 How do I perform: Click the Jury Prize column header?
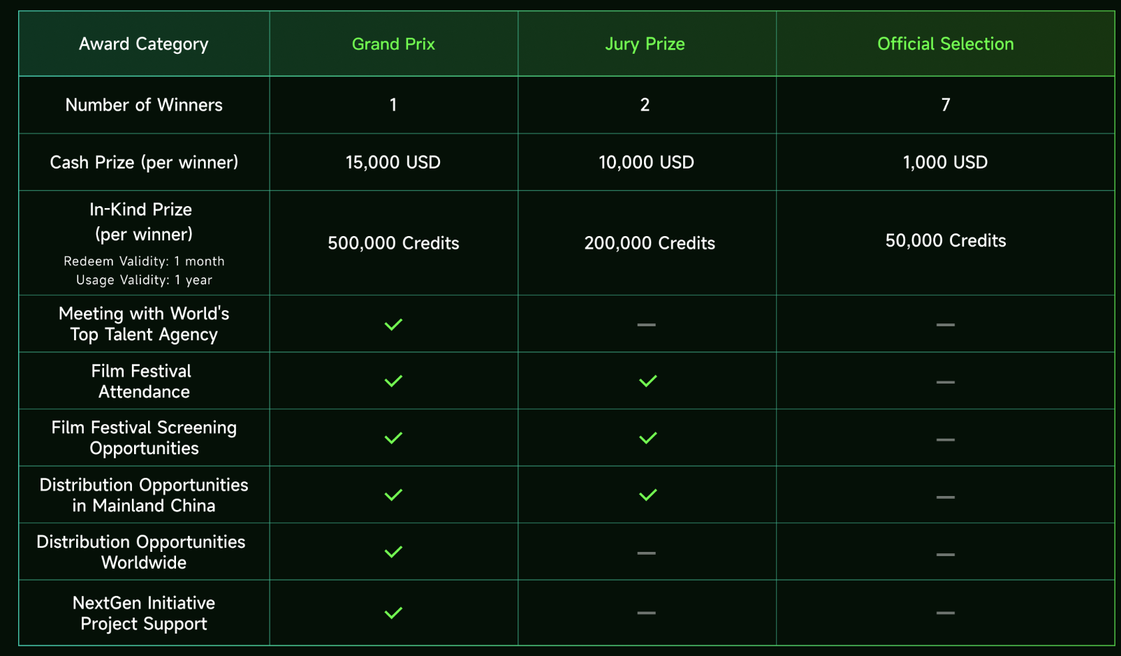645,44
